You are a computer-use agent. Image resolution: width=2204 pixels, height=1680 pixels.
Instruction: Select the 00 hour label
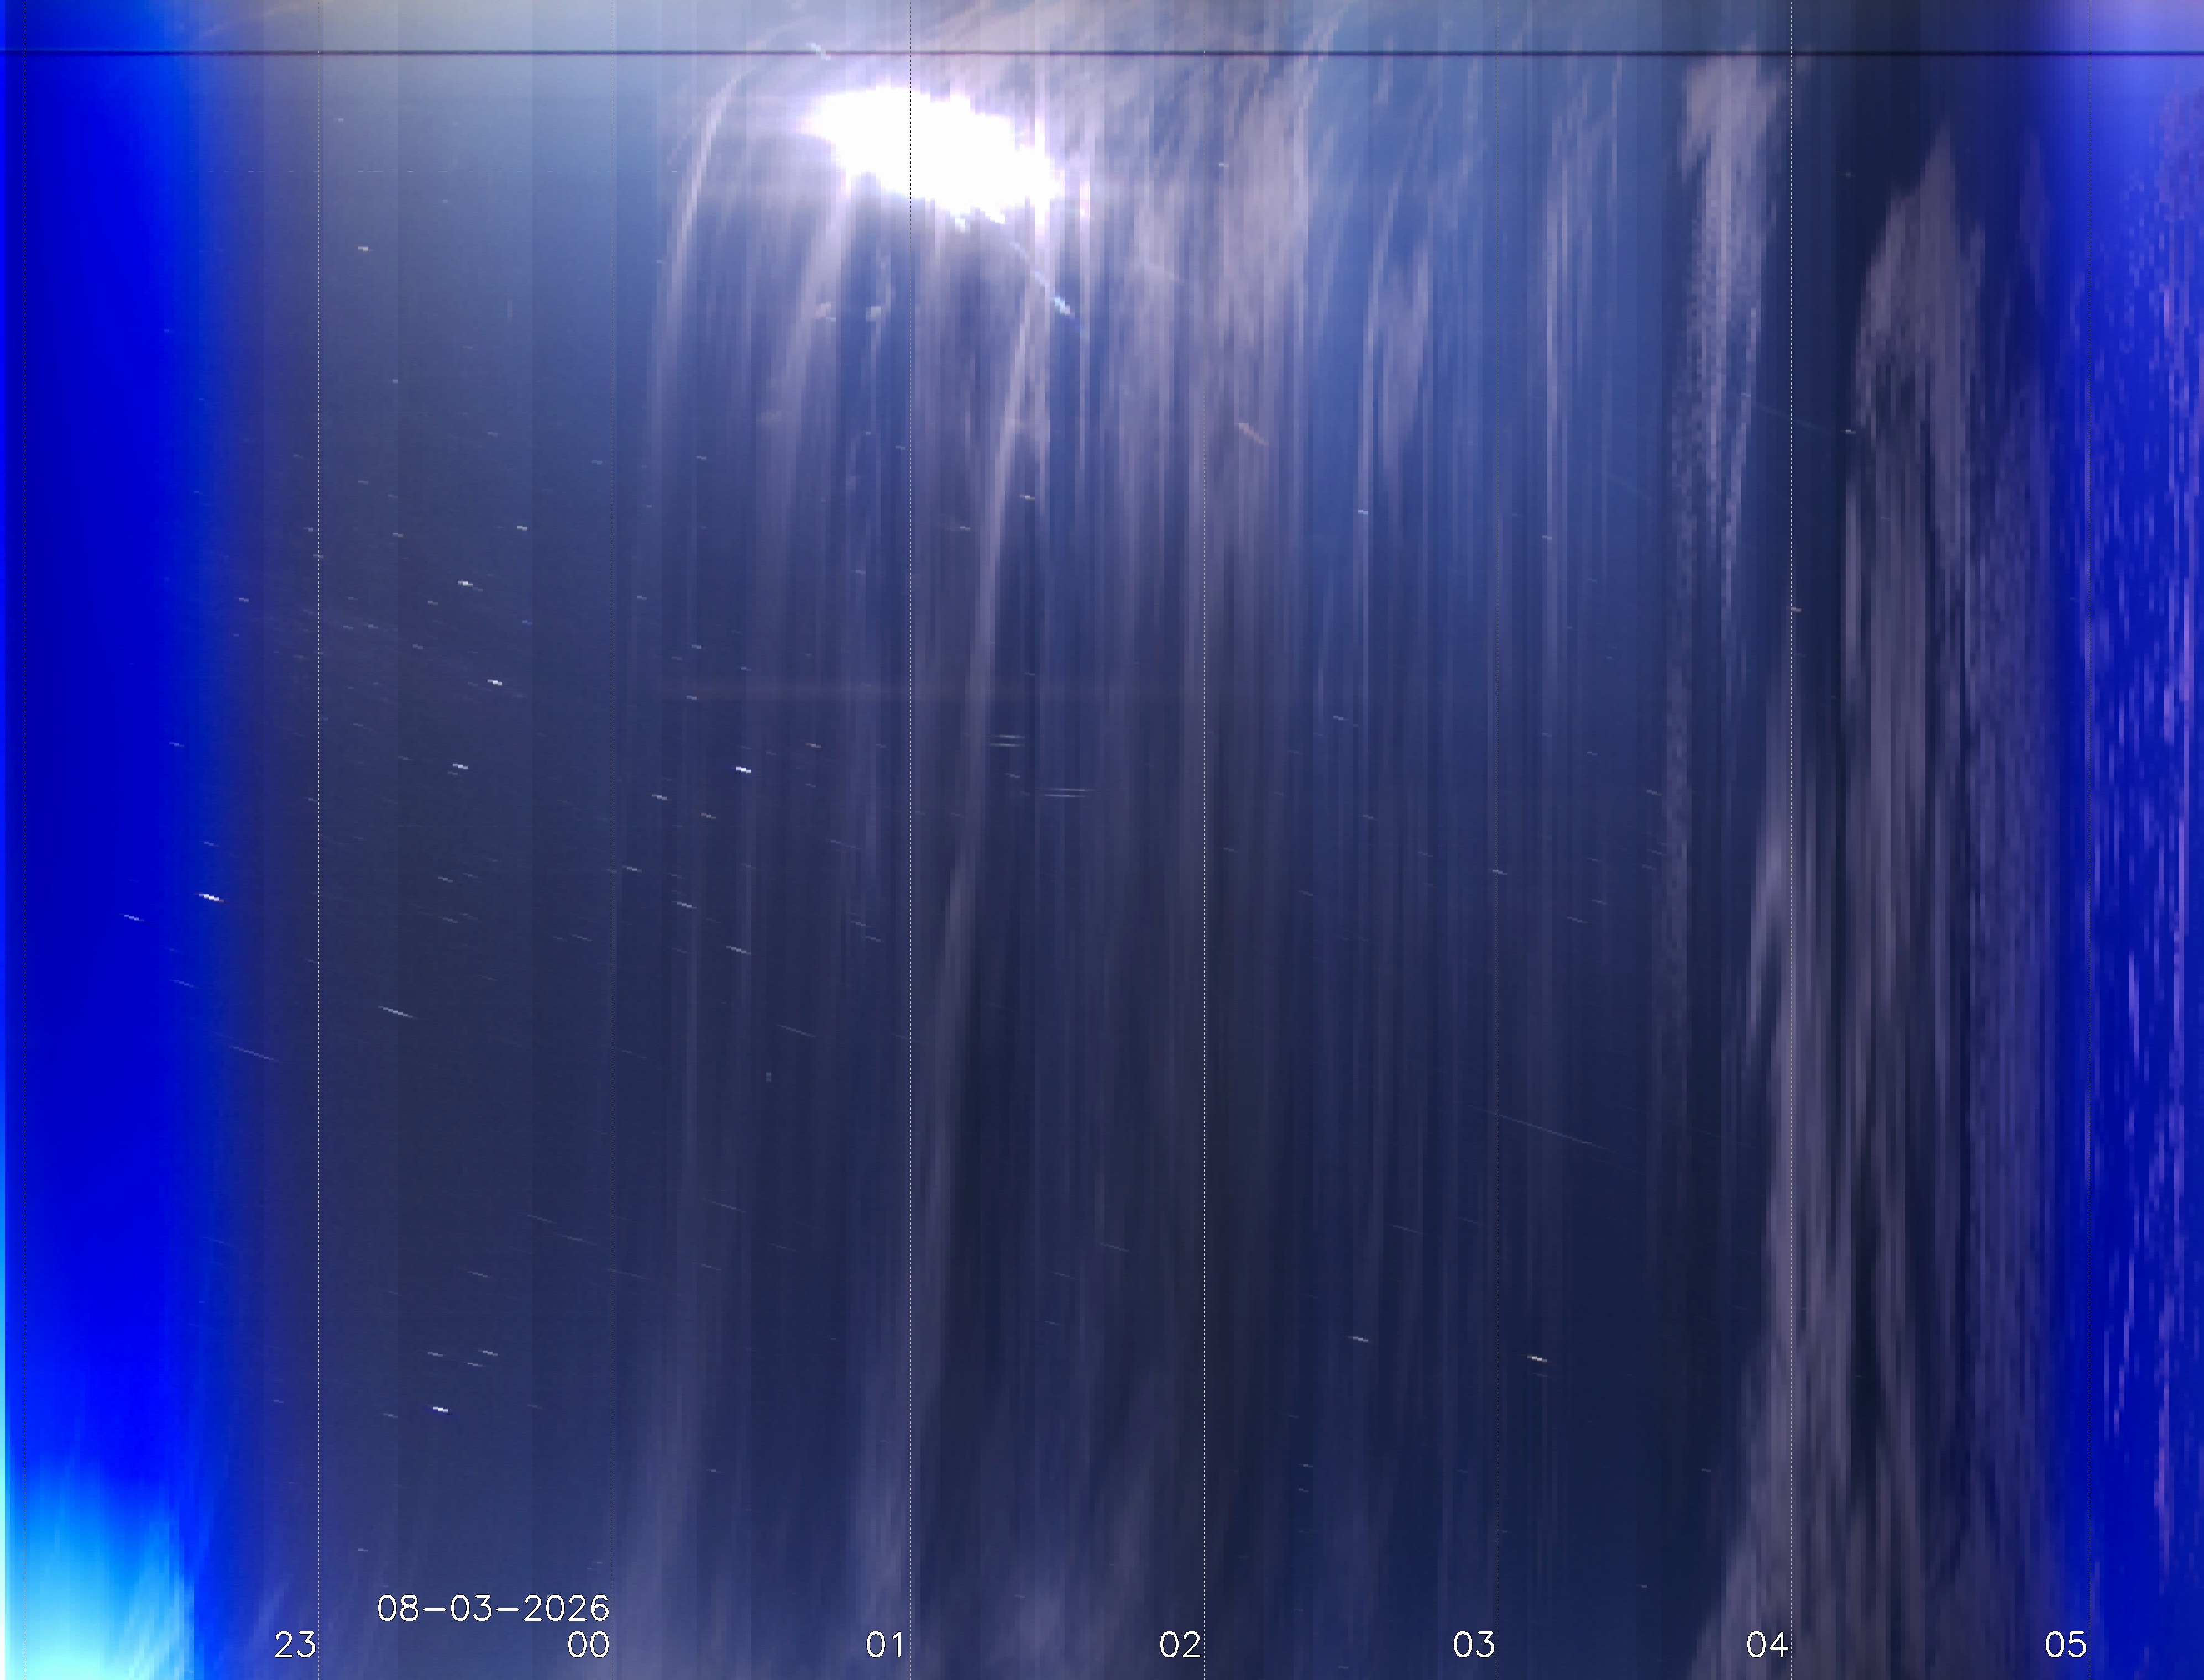(588, 1645)
